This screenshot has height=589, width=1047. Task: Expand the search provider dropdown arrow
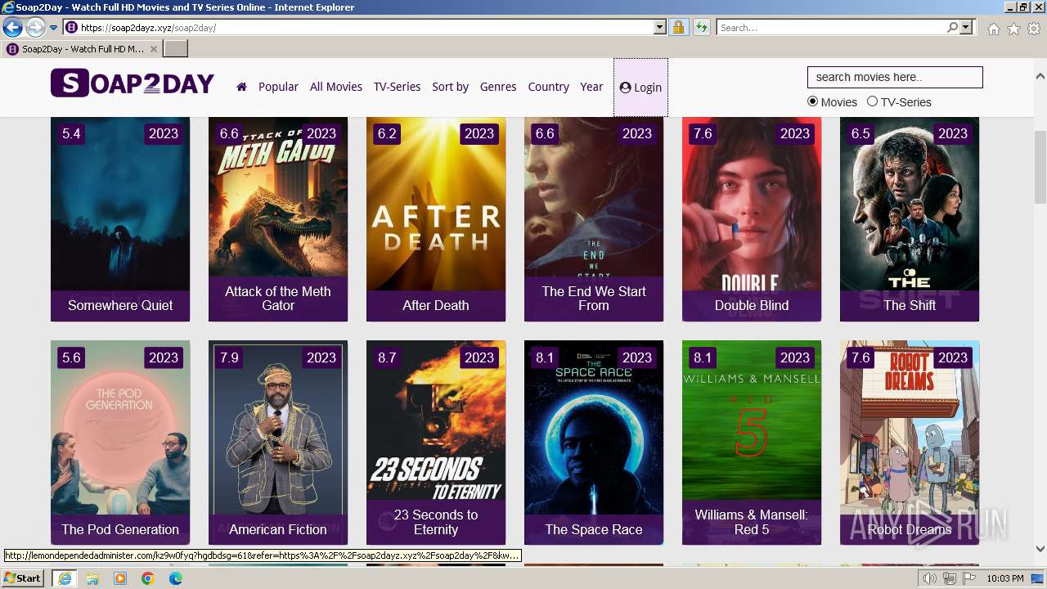tap(966, 28)
